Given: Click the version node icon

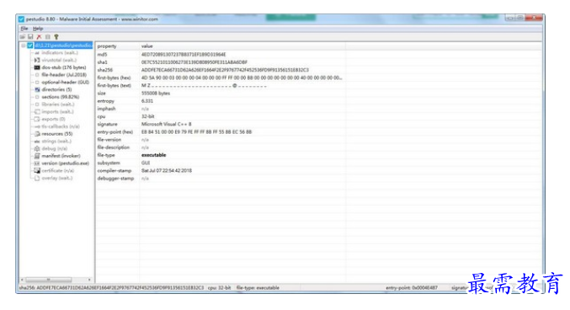Looking at the screenshot, I should (x=37, y=163).
